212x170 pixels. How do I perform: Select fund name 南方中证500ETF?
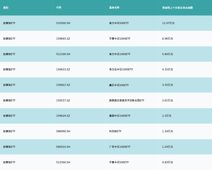click(119, 23)
